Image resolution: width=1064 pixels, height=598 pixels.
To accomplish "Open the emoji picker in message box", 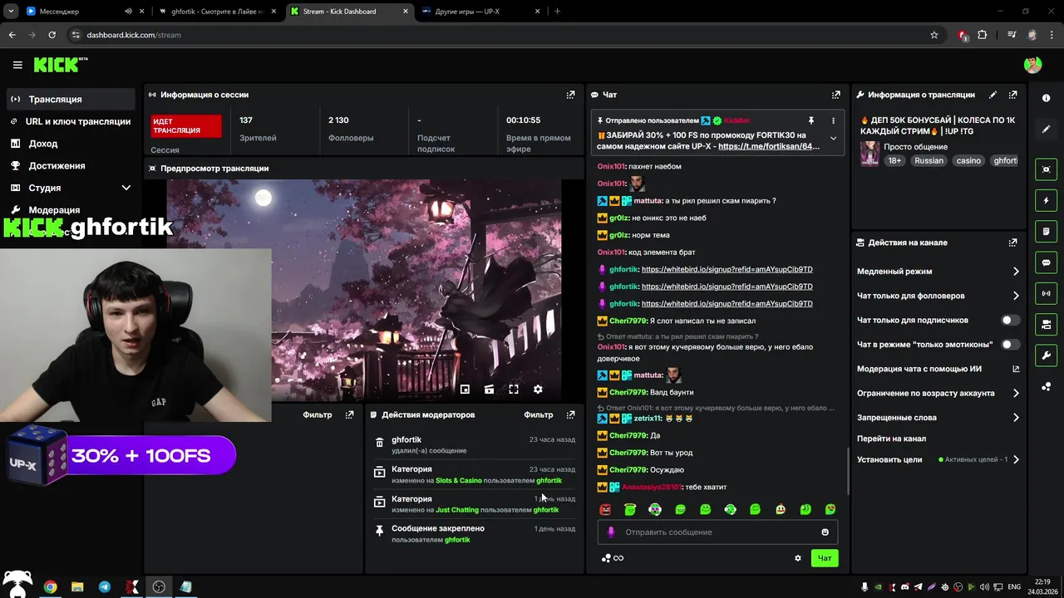I will click(825, 532).
